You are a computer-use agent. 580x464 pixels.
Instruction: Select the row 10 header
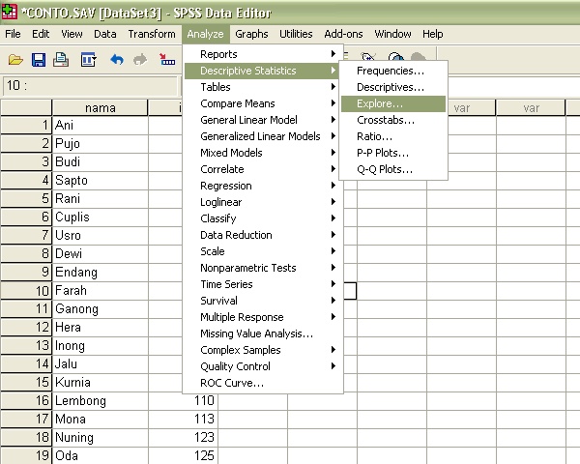26,290
